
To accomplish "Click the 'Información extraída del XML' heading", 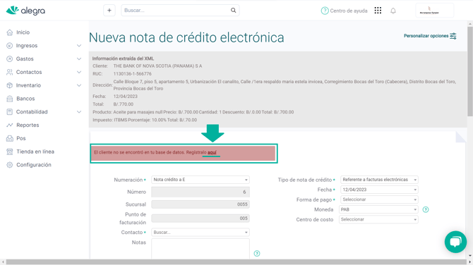I will coord(123,58).
